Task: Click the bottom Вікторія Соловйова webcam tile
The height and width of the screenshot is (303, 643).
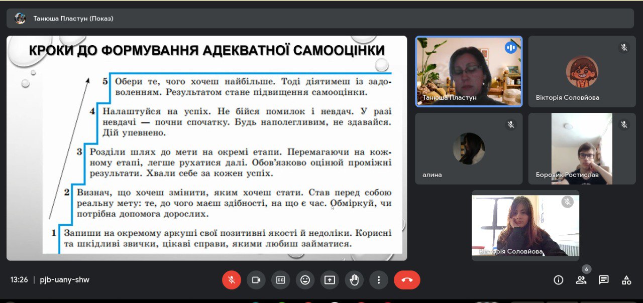Action: (525, 225)
